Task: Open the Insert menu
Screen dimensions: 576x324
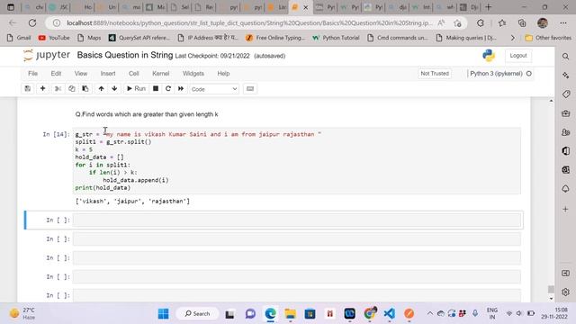Action: 108,74
